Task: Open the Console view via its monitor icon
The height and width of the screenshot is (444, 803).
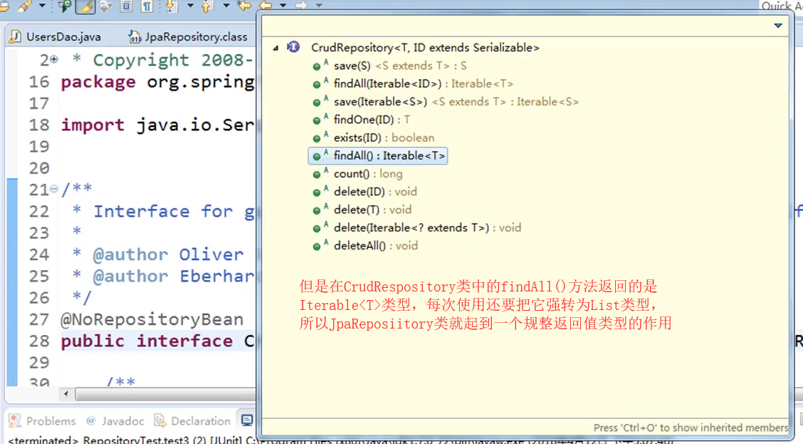Action: click(x=246, y=420)
